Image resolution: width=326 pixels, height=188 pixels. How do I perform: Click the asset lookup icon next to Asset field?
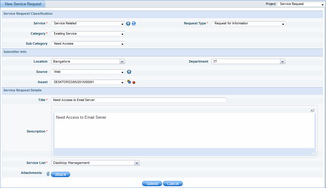click(x=129, y=82)
